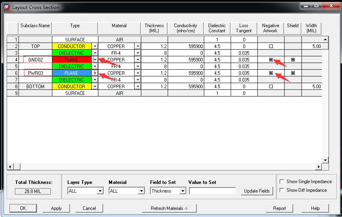Enable Show Single Impedance option
Viewport: 342px width, 217px height.
282,182
